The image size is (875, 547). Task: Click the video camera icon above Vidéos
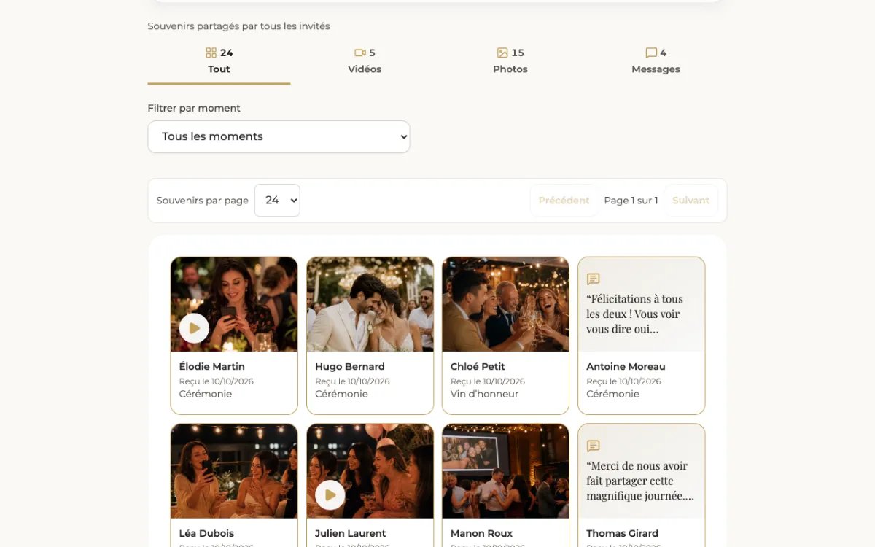pos(359,53)
